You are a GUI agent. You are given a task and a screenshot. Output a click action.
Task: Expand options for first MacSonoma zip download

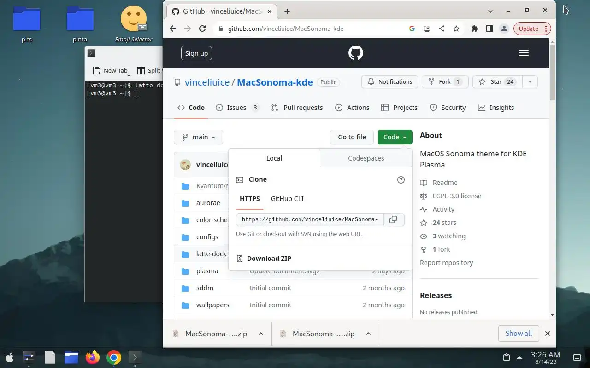(261, 333)
